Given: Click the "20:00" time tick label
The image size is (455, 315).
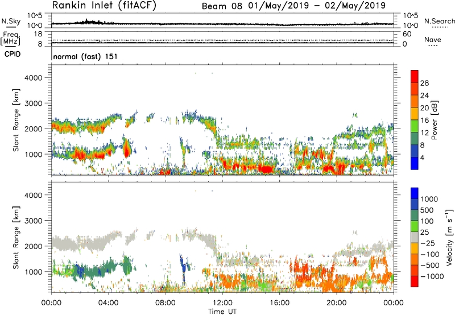Looking at the screenshot, I should (x=336, y=303).
